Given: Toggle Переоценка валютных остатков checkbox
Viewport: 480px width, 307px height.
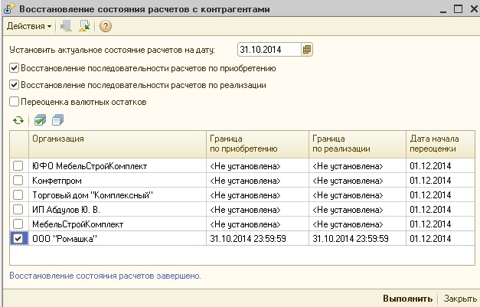Looking at the screenshot, I should [14, 102].
